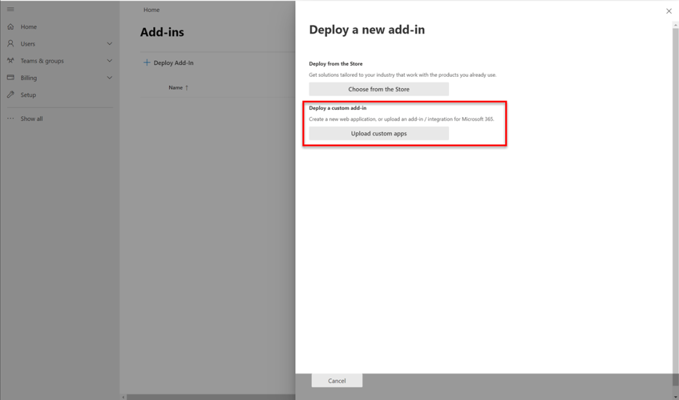The height and width of the screenshot is (400, 679).
Task: Click the Home house icon in sidebar
Action: click(10, 26)
